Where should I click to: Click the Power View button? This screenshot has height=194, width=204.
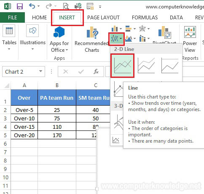pos(190,40)
